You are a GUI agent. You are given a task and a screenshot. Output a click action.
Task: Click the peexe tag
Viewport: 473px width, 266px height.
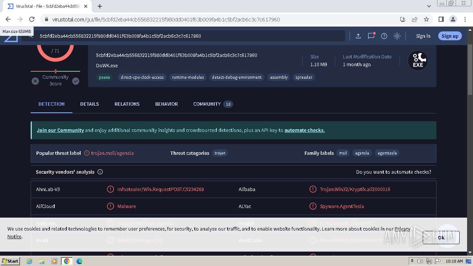105,77
